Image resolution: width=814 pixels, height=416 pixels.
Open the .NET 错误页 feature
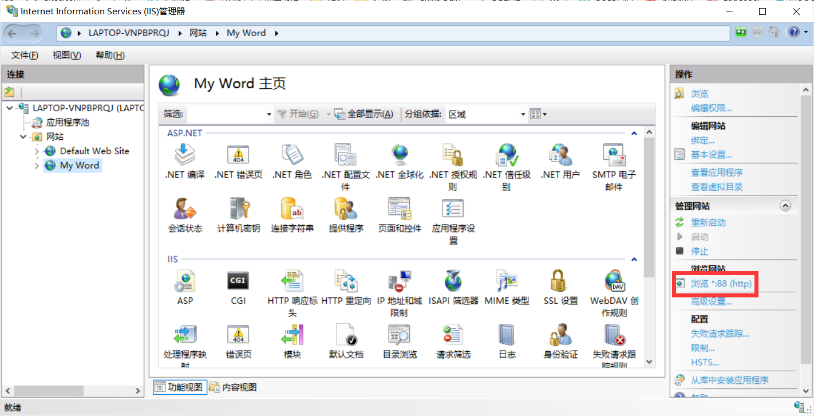(x=238, y=155)
